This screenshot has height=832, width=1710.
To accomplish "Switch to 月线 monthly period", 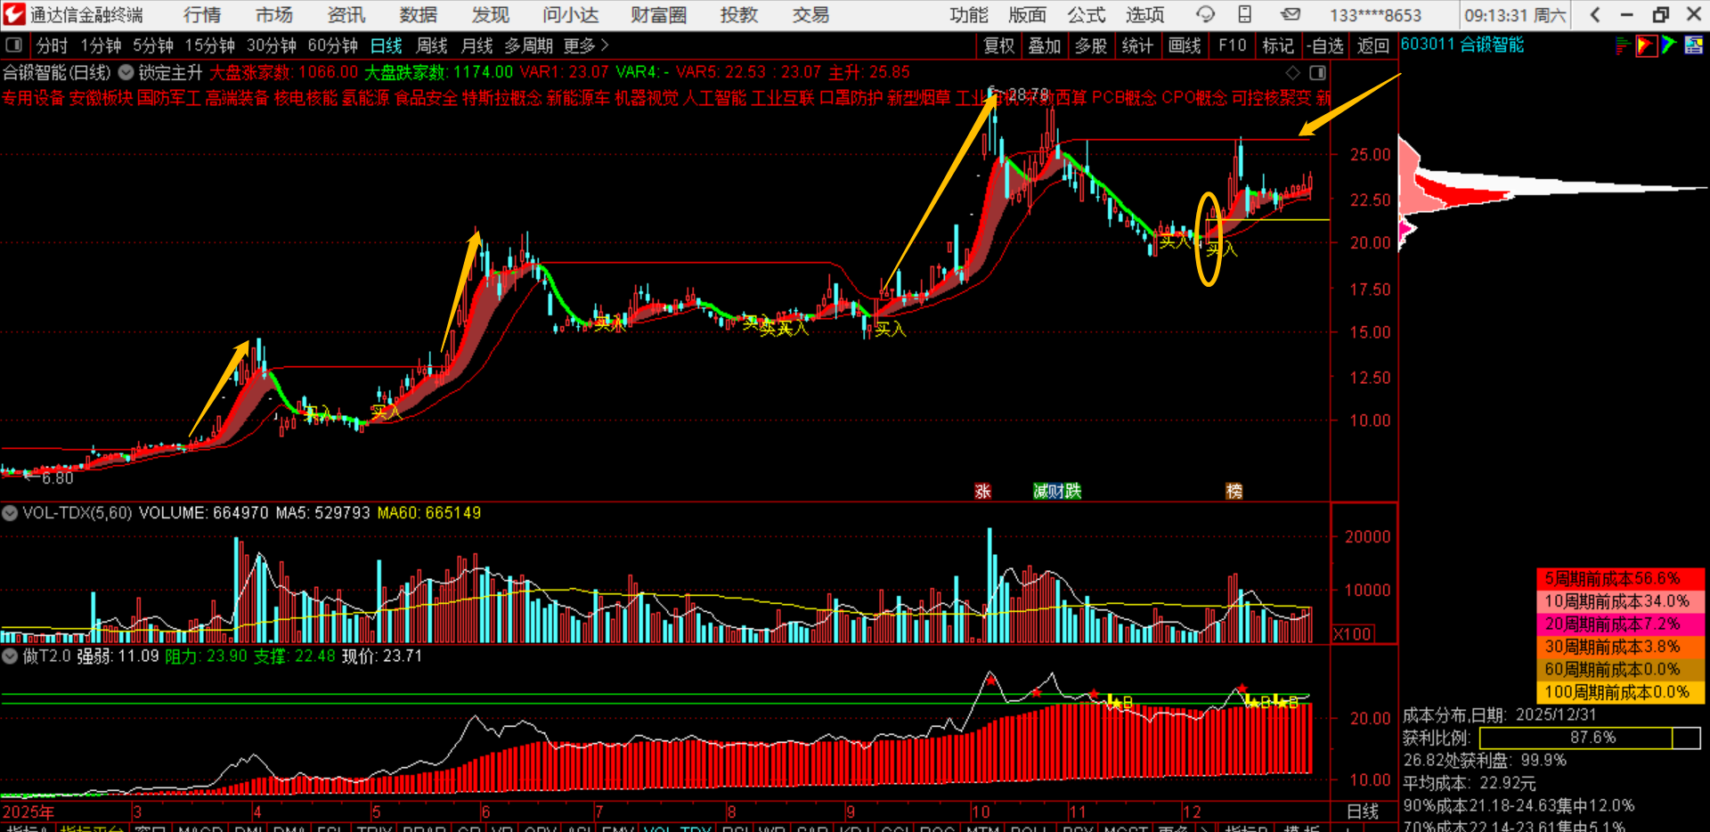I will [476, 45].
